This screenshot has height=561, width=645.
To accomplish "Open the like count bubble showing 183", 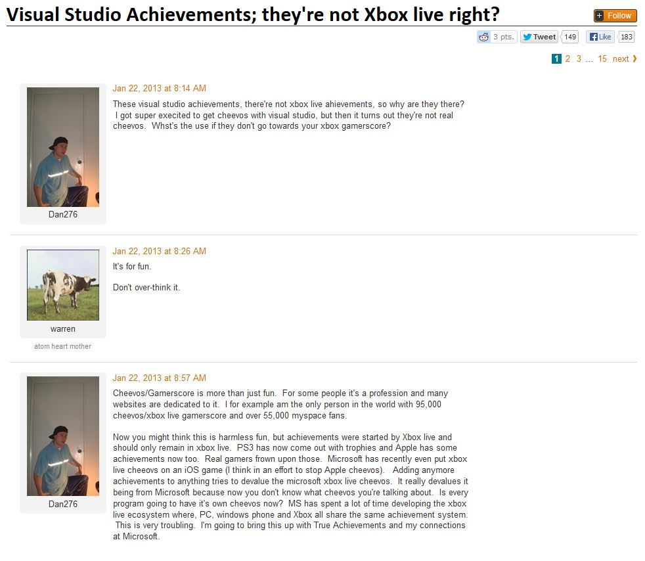I will point(626,37).
